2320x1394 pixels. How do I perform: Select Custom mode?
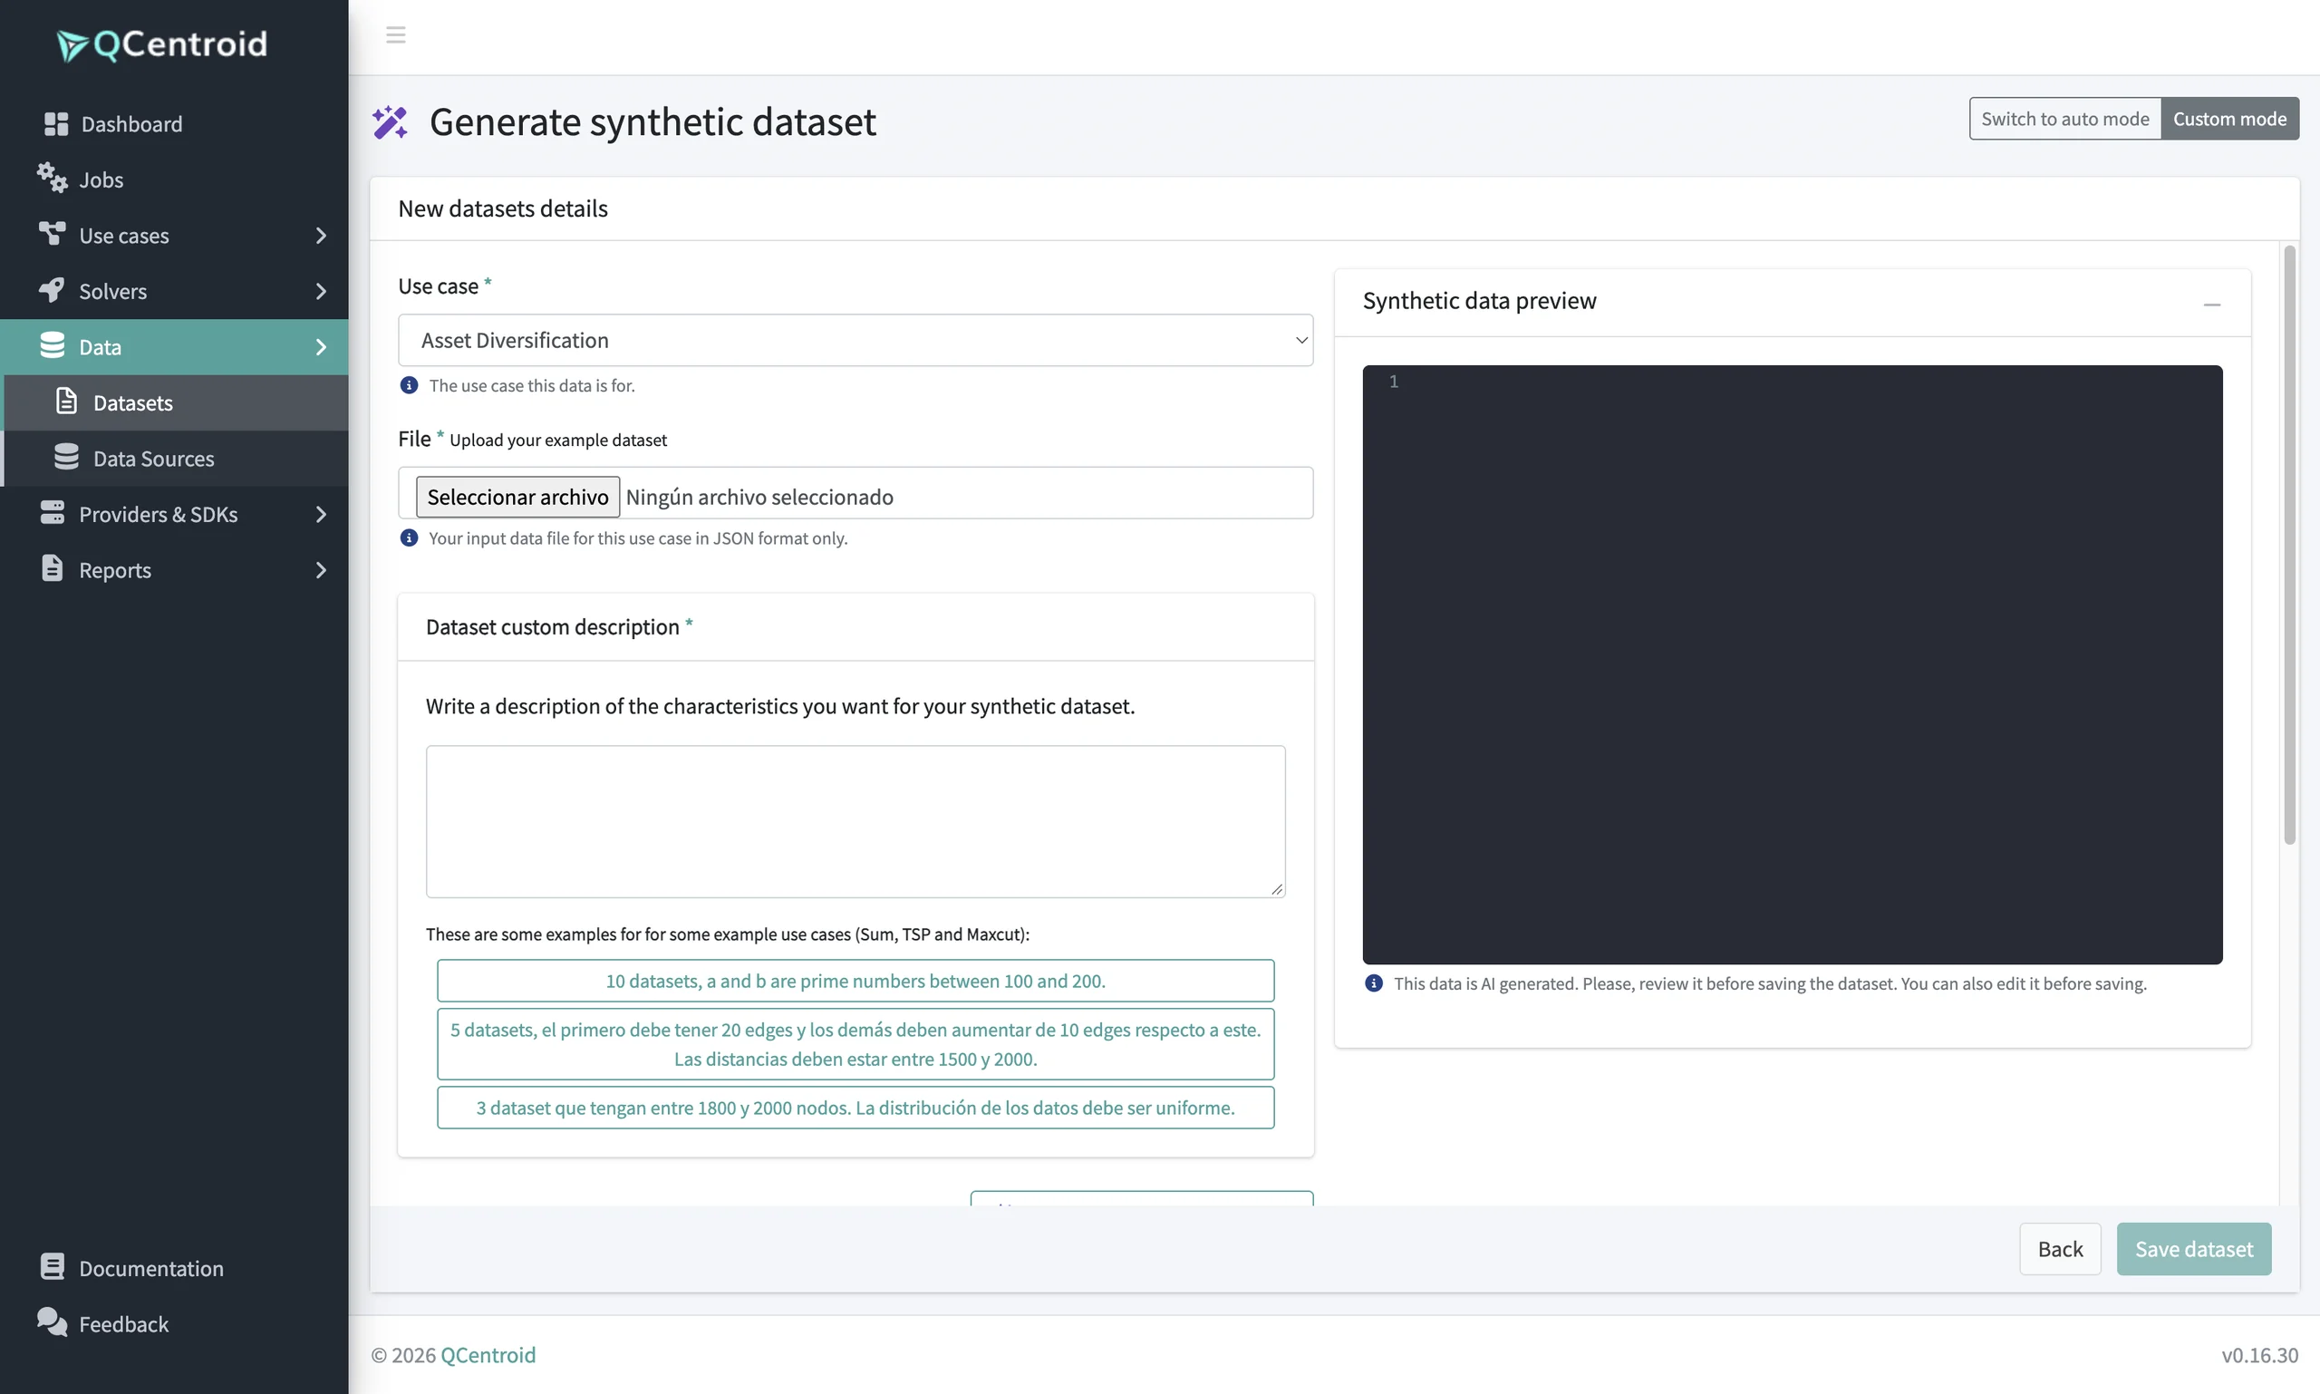click(2230, 119)
